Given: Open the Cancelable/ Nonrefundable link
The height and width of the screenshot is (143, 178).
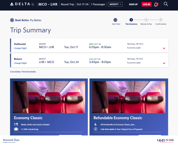Looking at the screenshot, I should click(x=23, y=72).
